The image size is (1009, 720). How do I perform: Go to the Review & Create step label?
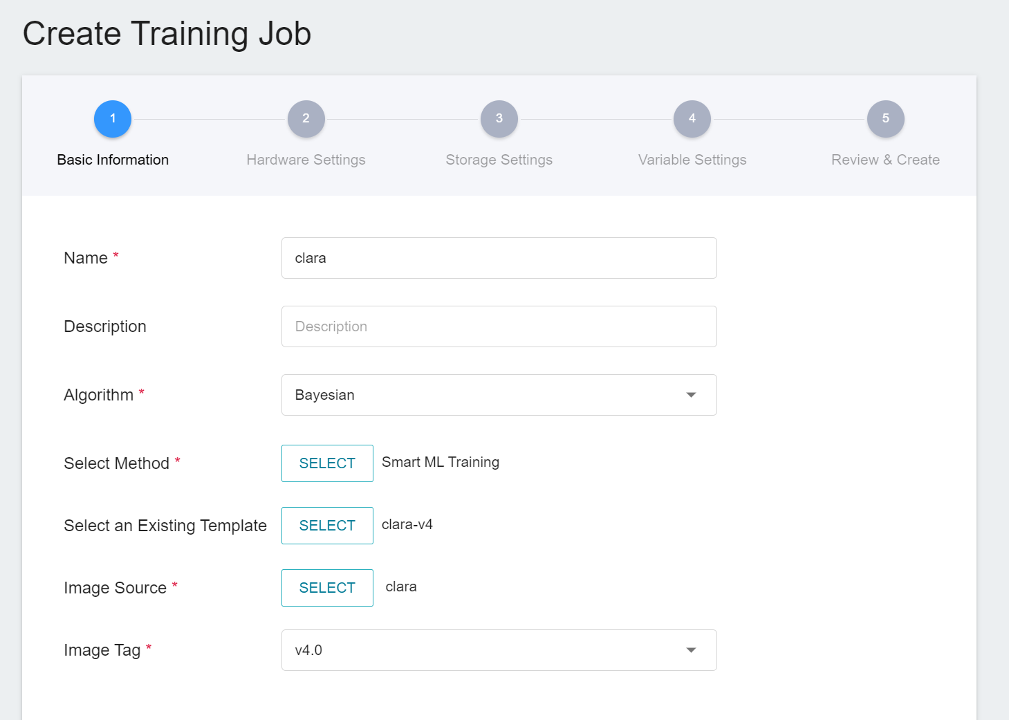pos(885,160)
